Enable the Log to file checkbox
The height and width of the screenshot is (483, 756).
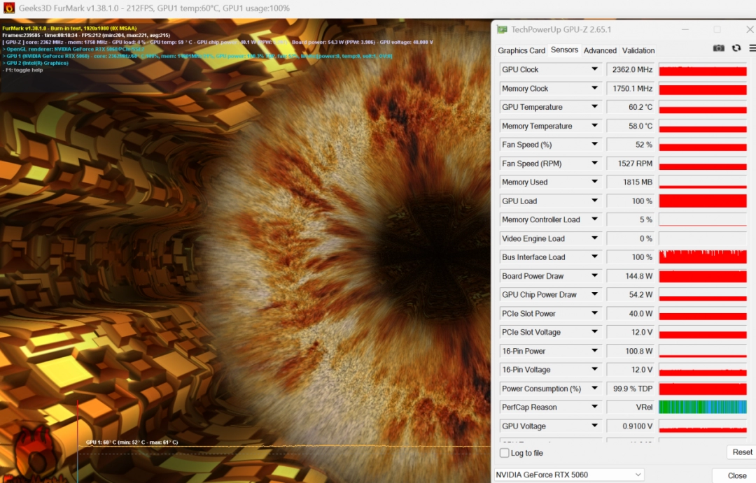(x=504, y=453)
